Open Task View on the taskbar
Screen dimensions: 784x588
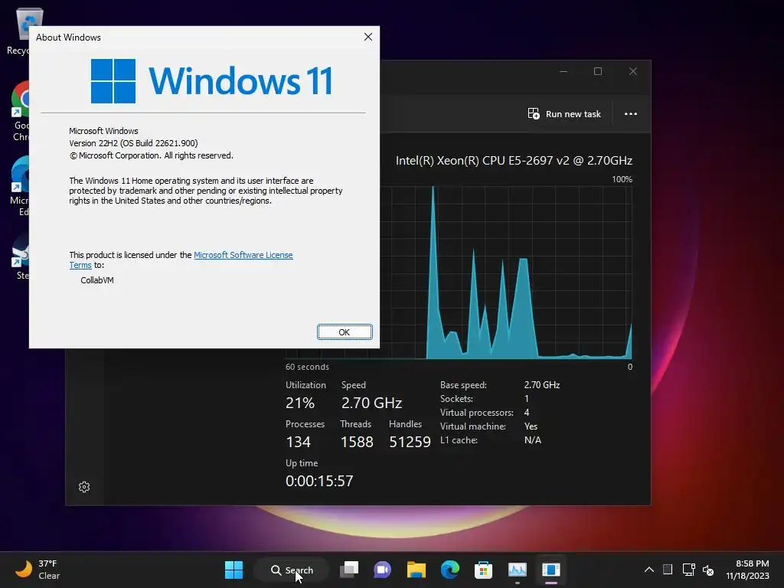349,570
